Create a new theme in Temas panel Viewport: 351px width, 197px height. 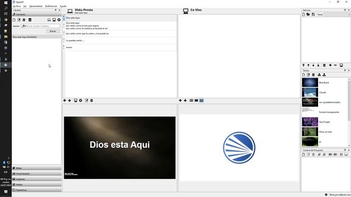303,74
